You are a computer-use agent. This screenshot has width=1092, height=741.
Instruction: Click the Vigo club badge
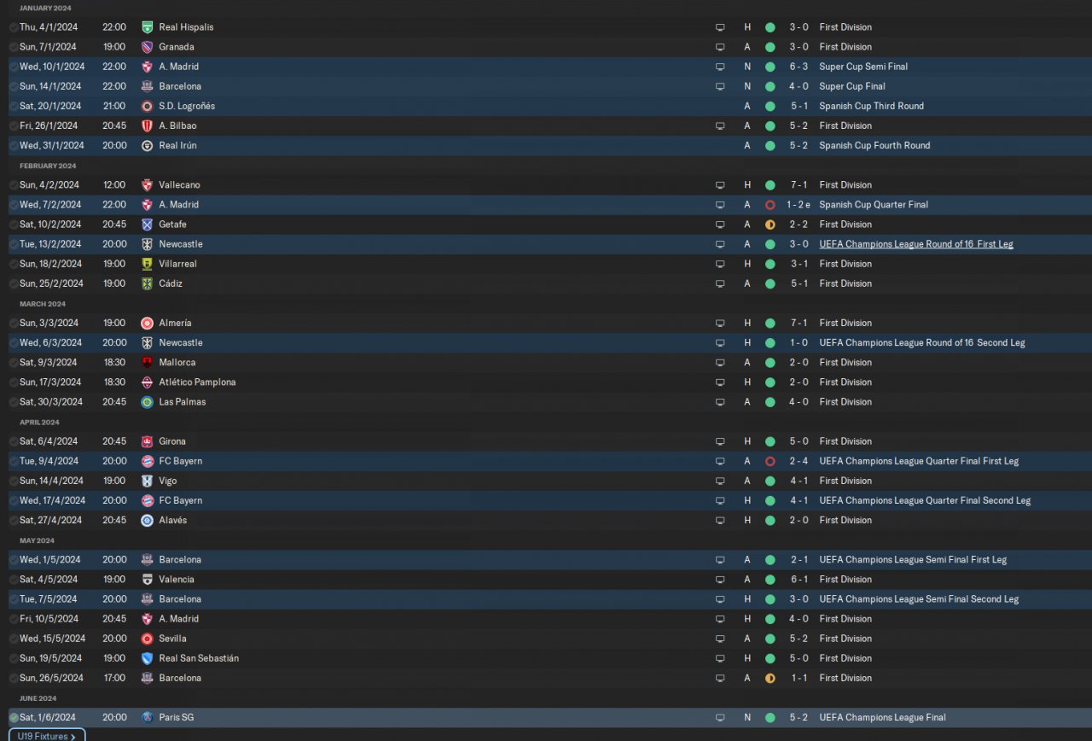click(147, 481)
